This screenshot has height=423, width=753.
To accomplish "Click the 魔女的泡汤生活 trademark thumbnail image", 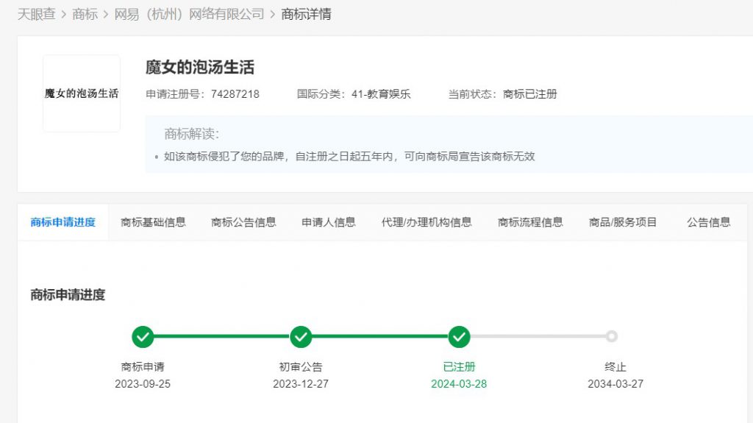I will (x=82, y=93).
